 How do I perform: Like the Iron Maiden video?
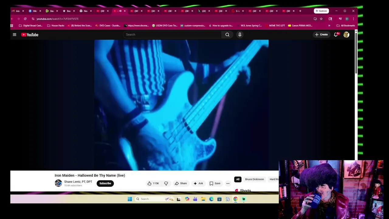[153, 183]
